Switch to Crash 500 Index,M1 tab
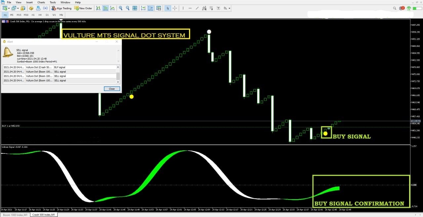The width and height of the screenshot is (423, 217). pos(44,215)
